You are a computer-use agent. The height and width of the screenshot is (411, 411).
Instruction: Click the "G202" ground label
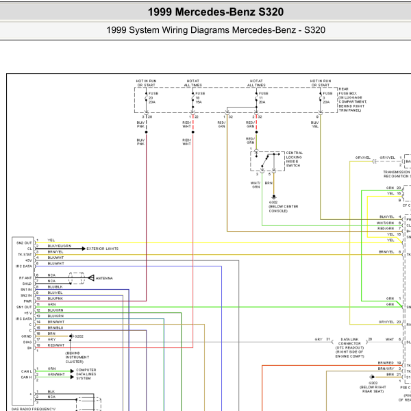tap(79, 336)
